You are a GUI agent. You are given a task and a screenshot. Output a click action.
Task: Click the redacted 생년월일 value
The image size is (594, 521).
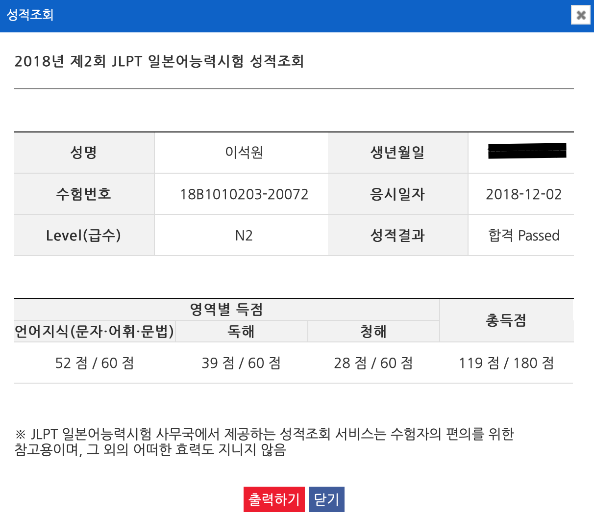click(526, 151)
